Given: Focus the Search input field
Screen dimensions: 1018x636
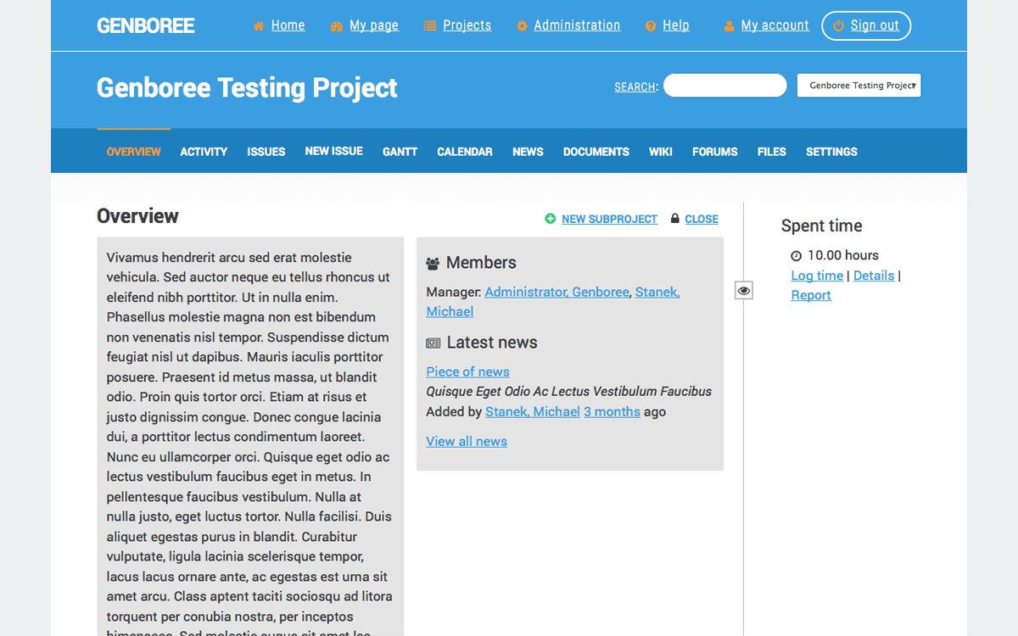Looking at the screenshot, I should pos(724,86).
